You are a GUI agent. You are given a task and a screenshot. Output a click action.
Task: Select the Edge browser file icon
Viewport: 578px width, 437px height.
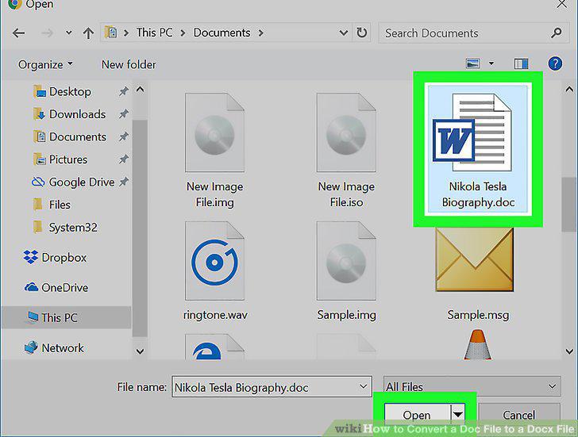pos(214,347)
